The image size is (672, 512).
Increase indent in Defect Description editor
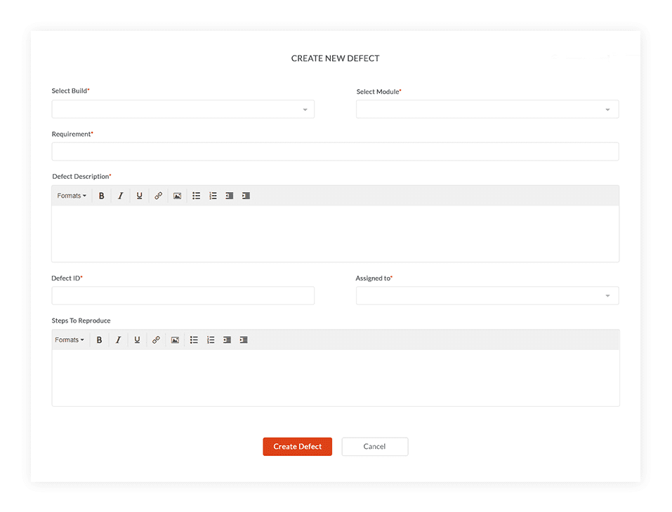tap(246, 196)
